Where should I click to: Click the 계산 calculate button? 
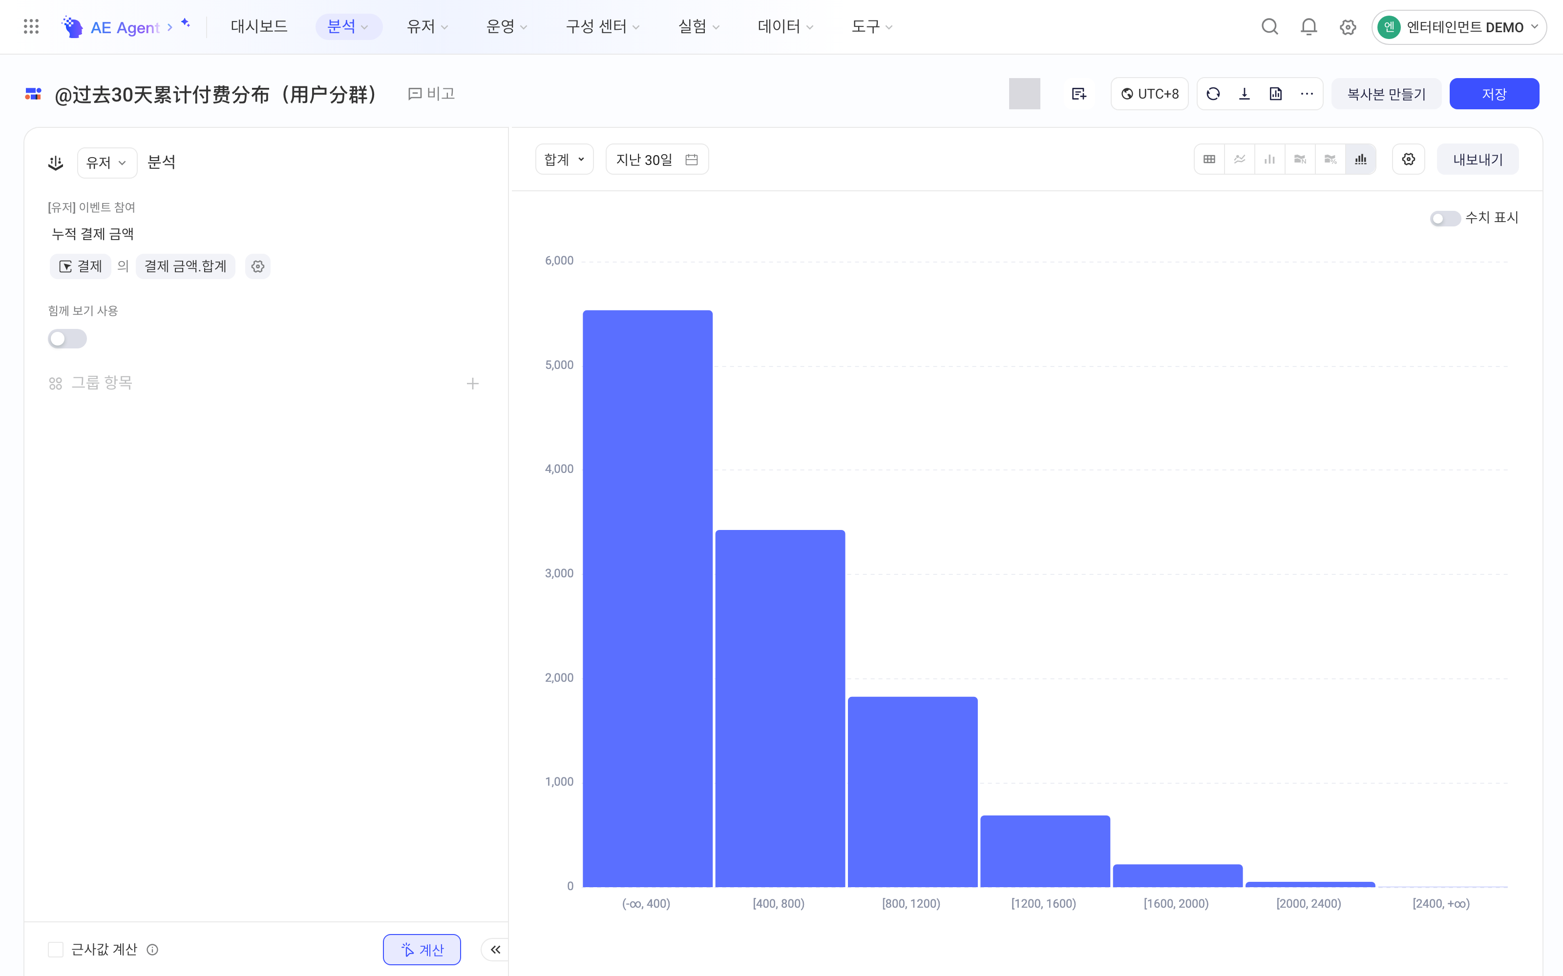click(422, 950)
